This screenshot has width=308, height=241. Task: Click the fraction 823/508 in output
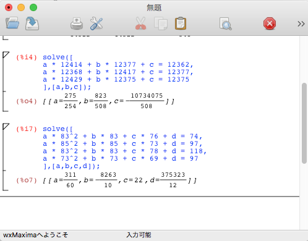coord(101,101)
